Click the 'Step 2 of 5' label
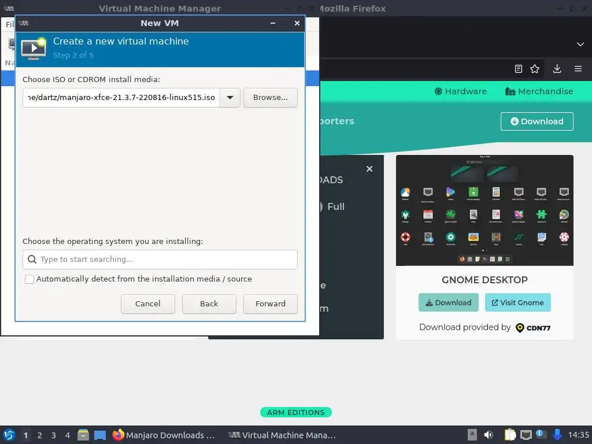 coord(73,55)
